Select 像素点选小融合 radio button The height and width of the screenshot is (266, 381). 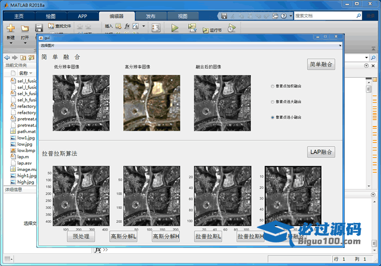click(x=272, y=118)
